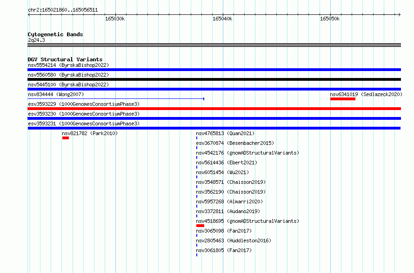Select nsv3372811 (Audano2019) variant label

[228, 211]
